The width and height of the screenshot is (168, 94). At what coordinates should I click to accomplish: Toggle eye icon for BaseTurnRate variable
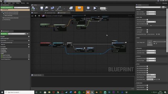coord(29,55)
